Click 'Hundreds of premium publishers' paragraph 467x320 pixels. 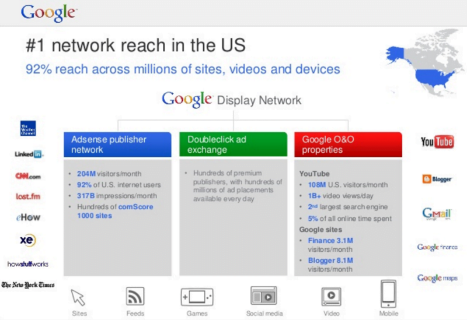[x=238, y=186]
